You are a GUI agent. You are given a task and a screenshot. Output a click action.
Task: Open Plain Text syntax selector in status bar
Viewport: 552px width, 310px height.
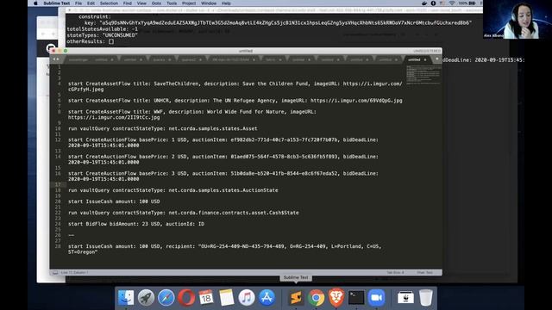[425, 272]
